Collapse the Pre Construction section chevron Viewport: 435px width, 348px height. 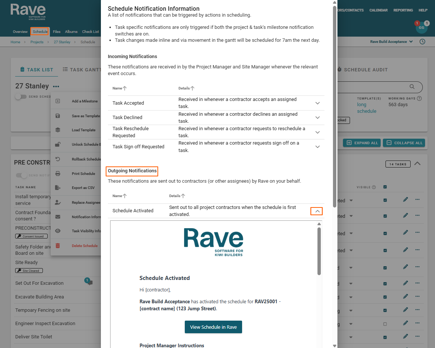(x=417, y=163)
